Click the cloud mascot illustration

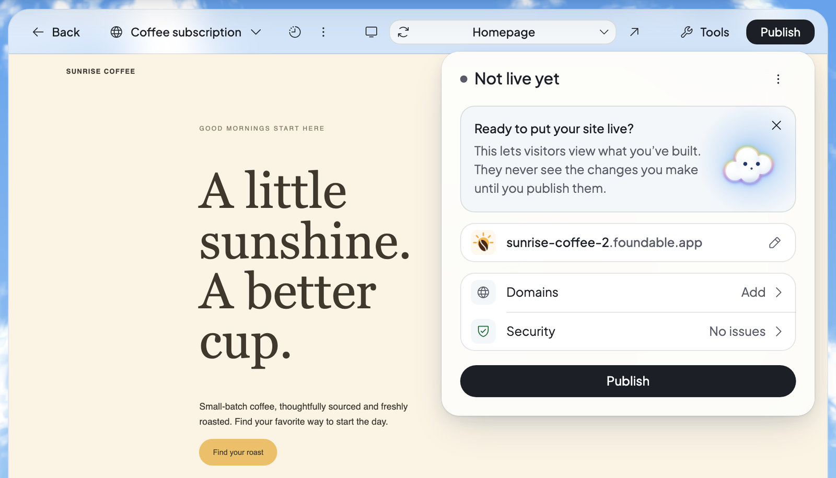coord(748,166)
